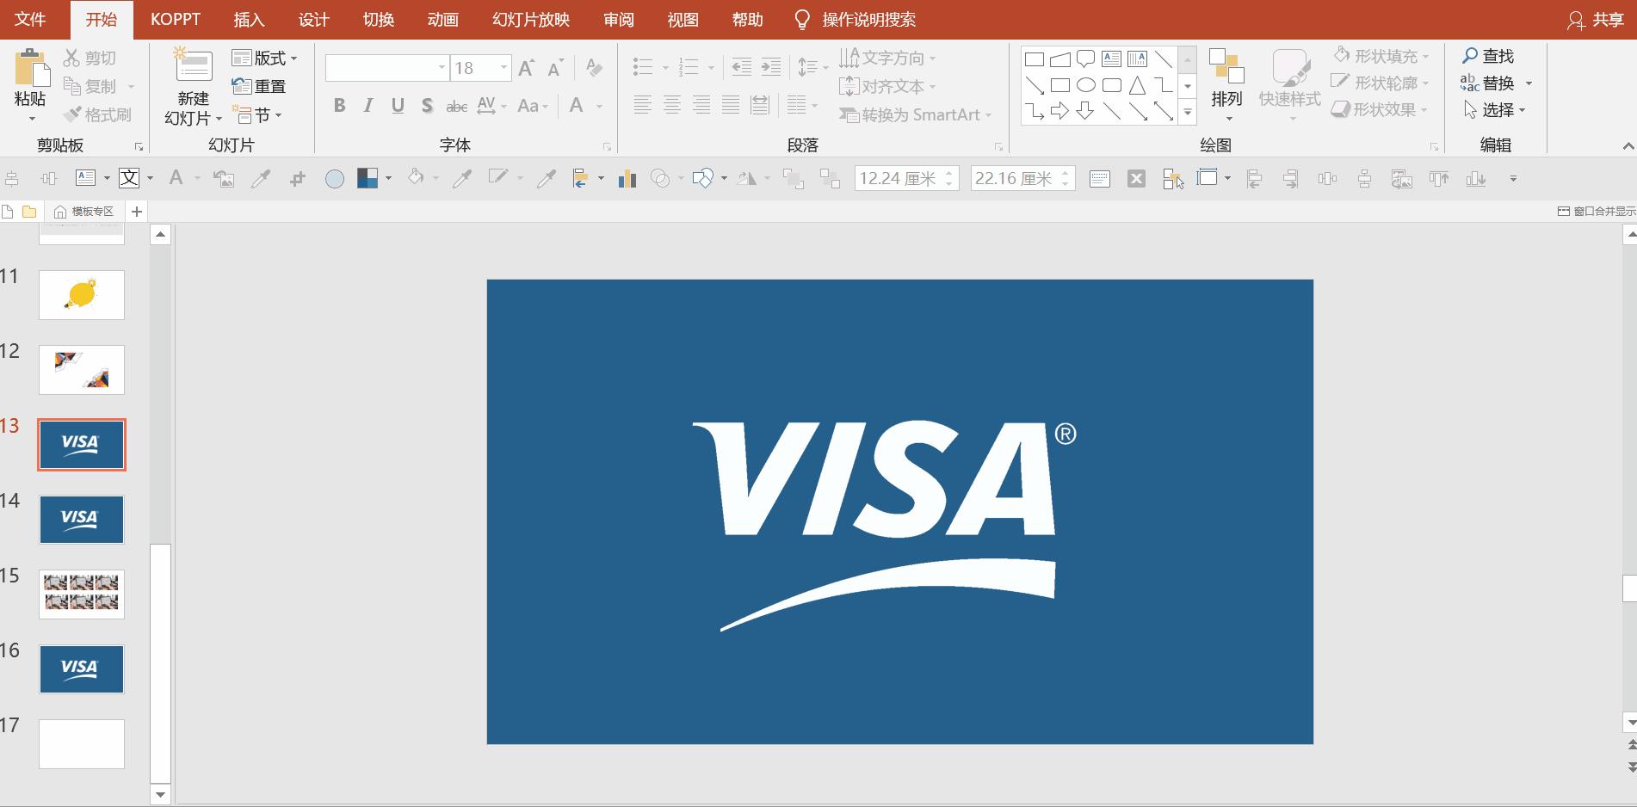The image size is (1637, 807).
Task: Open the 版式 (Layout) dropdown
Action: click(x=265, y=59)
